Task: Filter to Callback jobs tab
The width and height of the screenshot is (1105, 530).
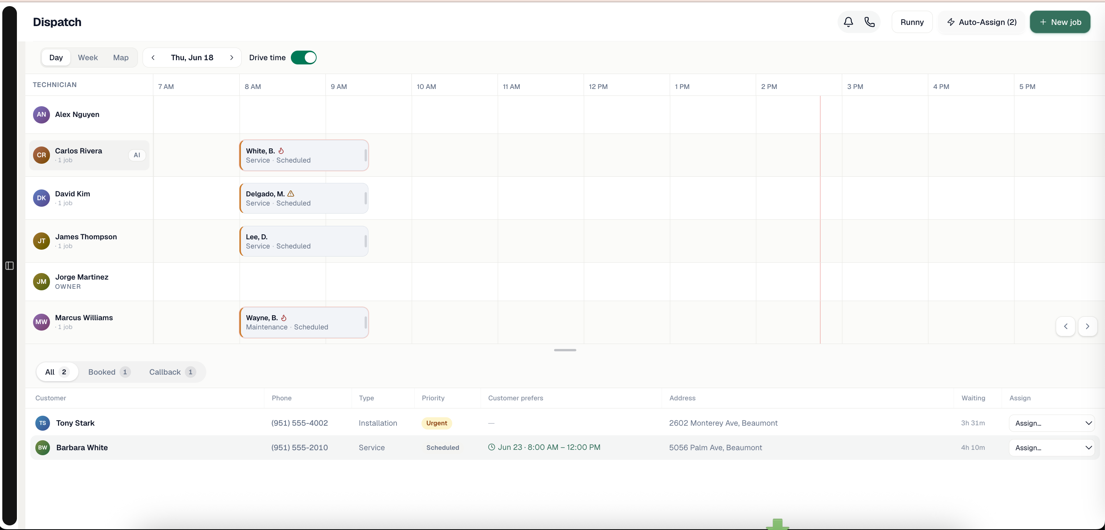Action: point(172,372)
